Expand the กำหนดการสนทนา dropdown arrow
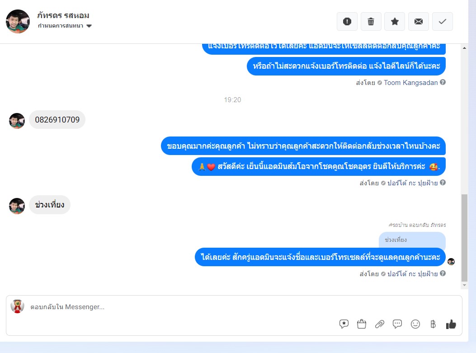This screenshot has height=353, width=476. click(x=89, y=26)
